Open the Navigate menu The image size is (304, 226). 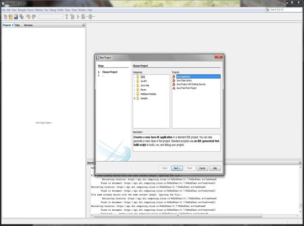[x=22, y=10]
